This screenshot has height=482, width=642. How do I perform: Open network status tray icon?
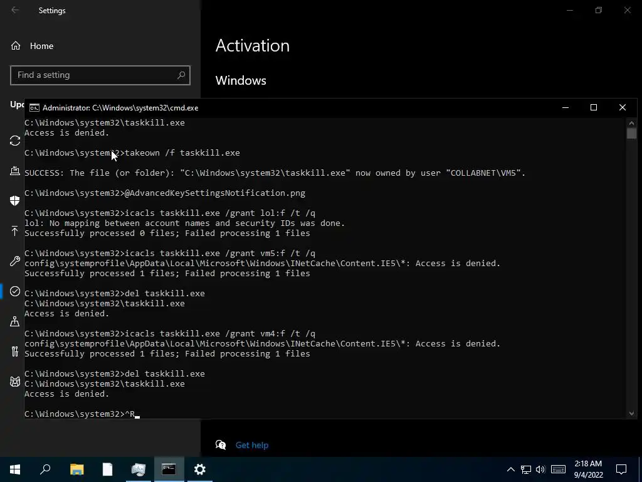[x=526, y=469]
